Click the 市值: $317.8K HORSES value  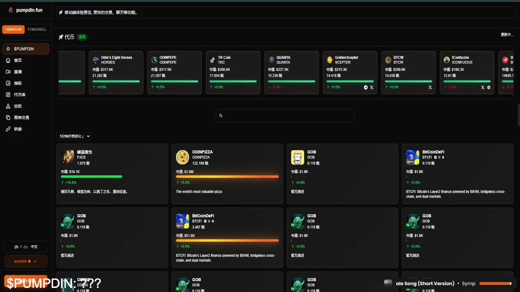[x=103, y=70]
